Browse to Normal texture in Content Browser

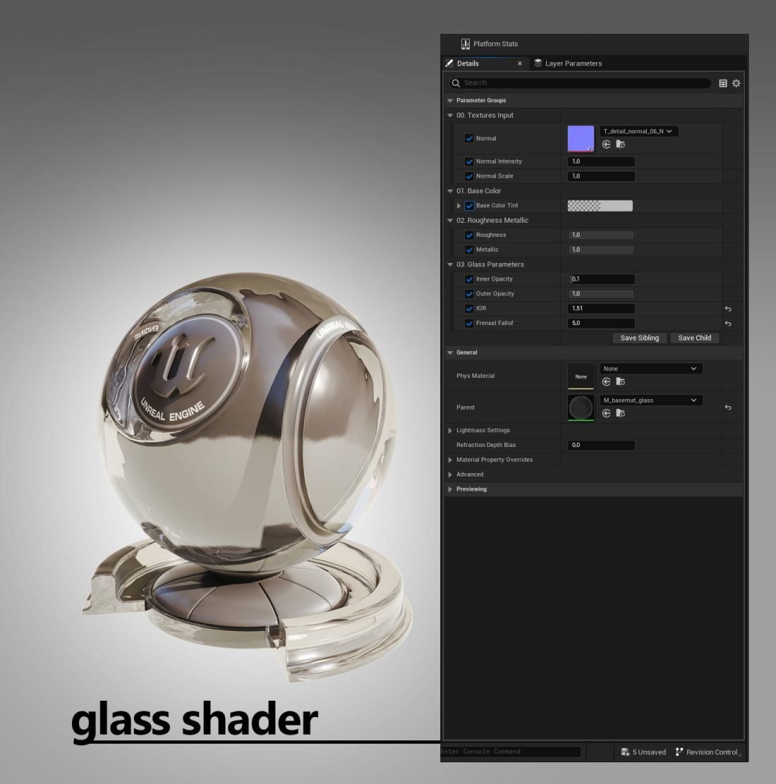(620, 145)
